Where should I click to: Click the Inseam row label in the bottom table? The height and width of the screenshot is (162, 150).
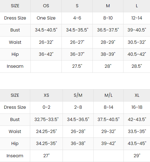point(15,156)
